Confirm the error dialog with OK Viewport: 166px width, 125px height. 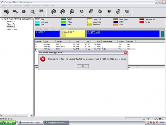(x=83, y=66)
